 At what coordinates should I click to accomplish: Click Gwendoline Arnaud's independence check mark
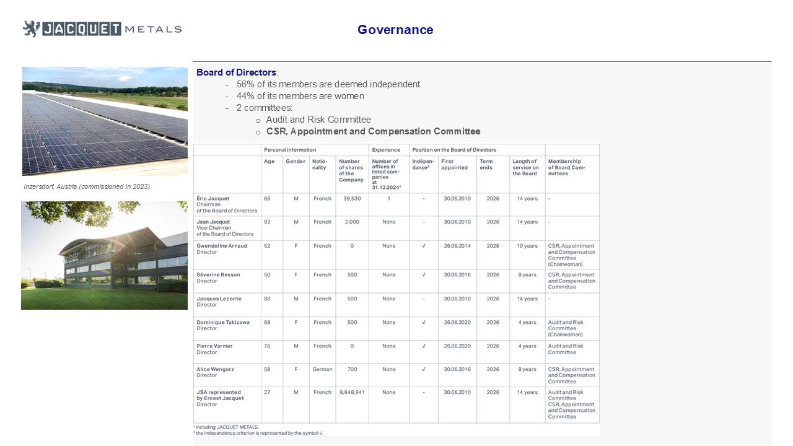pos(423,246)
